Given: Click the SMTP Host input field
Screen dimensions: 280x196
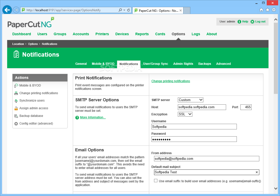Looking at the screenshot, I should coord(202,107).
